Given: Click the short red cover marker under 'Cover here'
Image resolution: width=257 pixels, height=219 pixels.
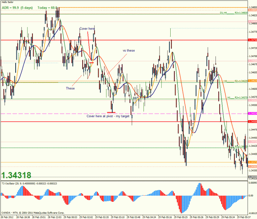Looking at the screenshot, I should [91, 63].
